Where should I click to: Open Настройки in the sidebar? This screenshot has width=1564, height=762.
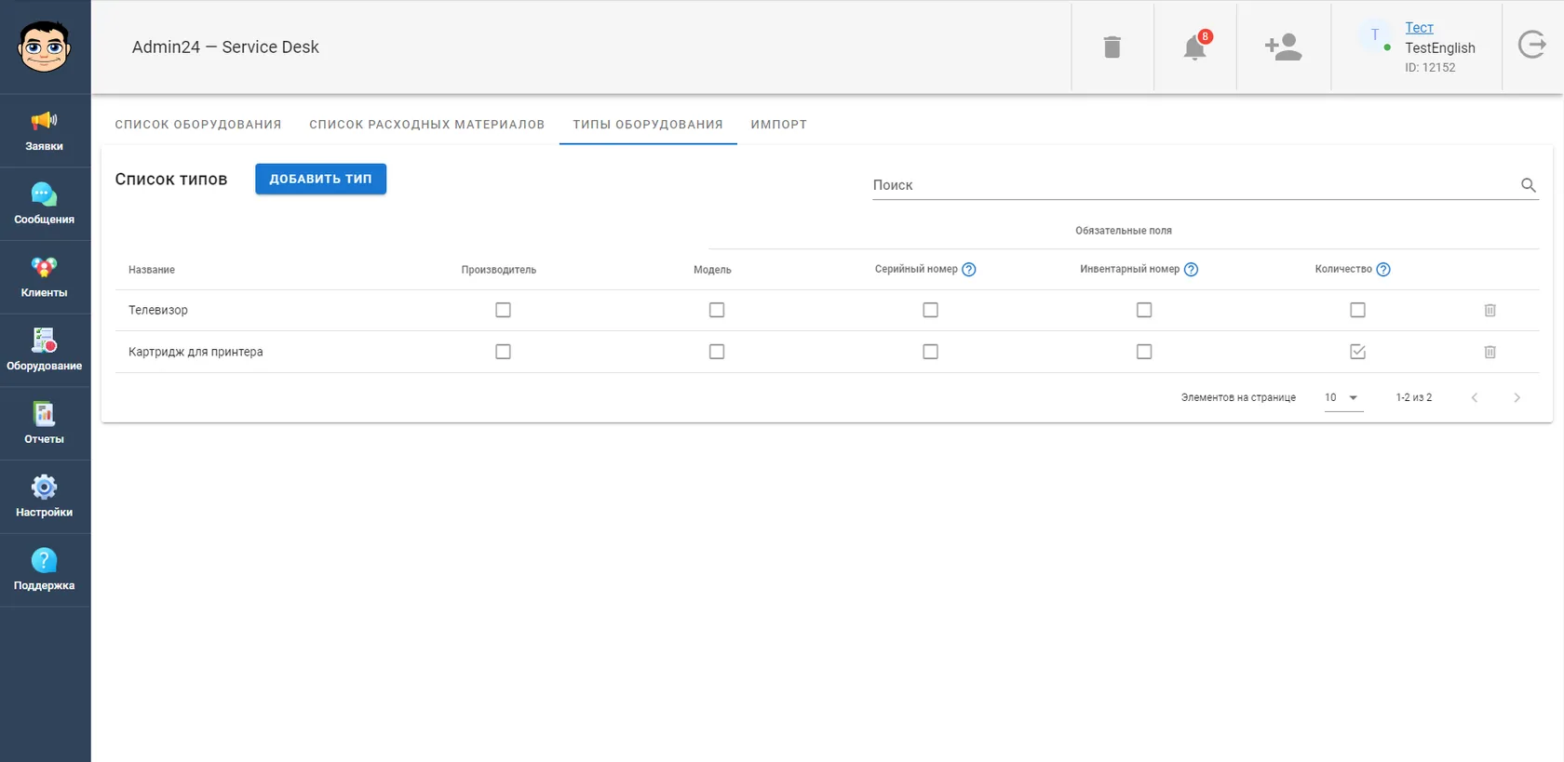[45, 498]
